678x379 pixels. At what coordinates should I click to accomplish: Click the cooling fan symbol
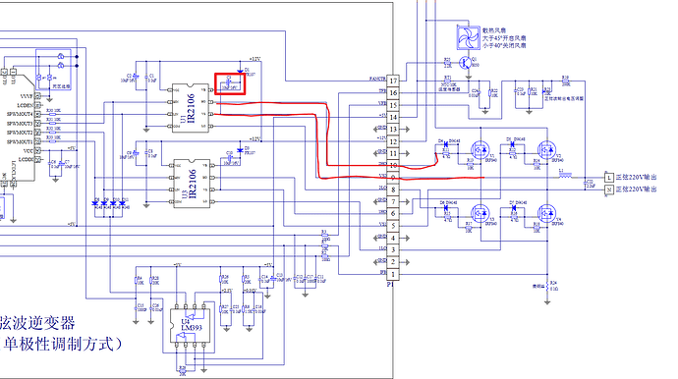coord(469,37)
